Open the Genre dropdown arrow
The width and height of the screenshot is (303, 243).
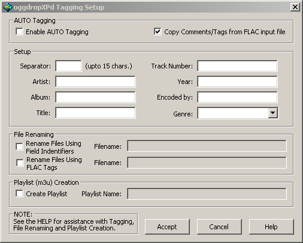click(x=272, y=113)
